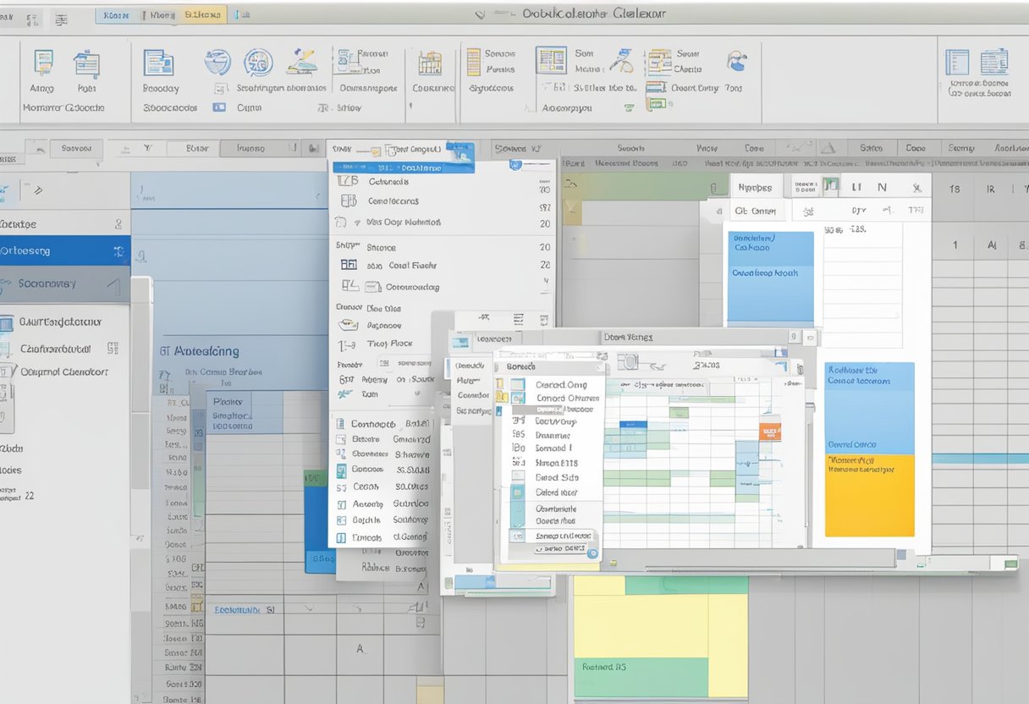Expand the "Soreech" header in the small popup list
The width and height of the screenshot is (1029, 704).
click(550, 366)
